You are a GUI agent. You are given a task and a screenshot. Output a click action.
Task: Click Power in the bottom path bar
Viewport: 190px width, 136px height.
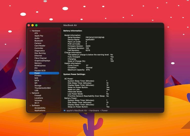tap(105, 111)
